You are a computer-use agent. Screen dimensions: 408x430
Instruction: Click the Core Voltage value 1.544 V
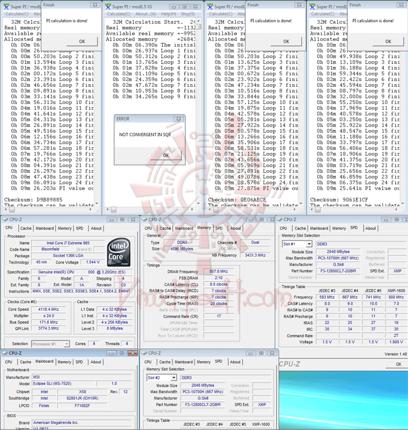pyautogui.click(x=93, y=262)
